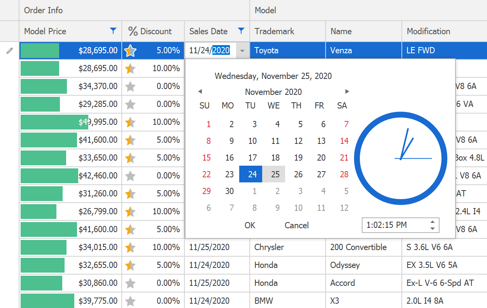Screen dimensions: 487x308
Task: Click the star next to the Odyssey 5.00% discount
Action: tap(131, 265)
